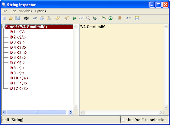This screenshot has width=170, height=125.
Task: Open the Variables menu
Action: click(26, 11)
